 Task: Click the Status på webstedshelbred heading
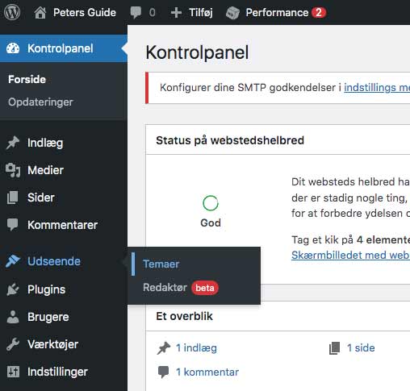230,140
